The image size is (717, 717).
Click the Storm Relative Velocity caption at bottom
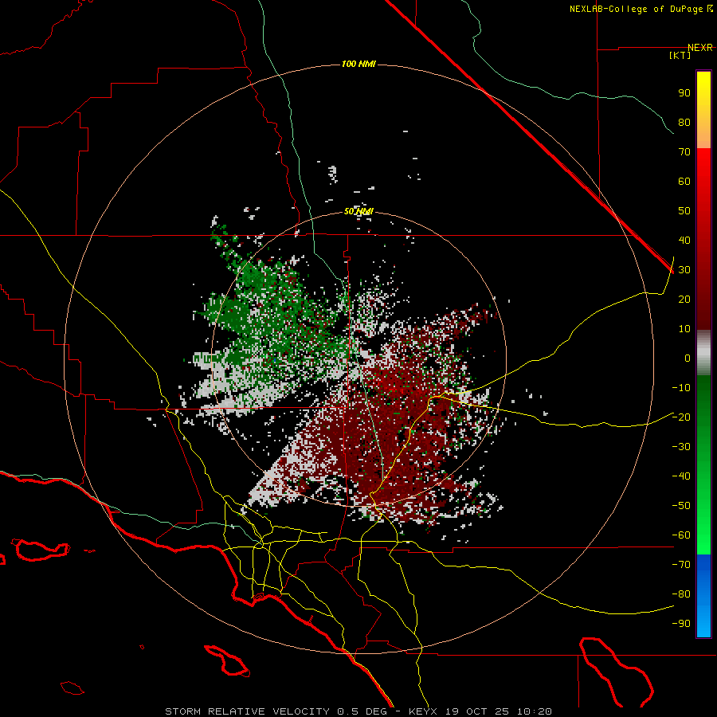click(x=358, y=711)
